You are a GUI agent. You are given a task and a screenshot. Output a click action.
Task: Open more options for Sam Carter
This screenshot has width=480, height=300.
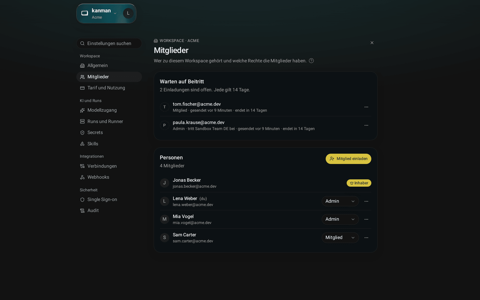pyautogui.click(x=366, y=238)
